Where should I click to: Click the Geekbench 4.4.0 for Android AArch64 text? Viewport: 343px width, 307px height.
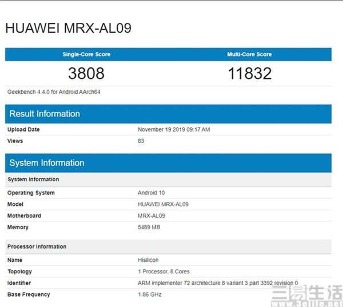pos(54,92)
